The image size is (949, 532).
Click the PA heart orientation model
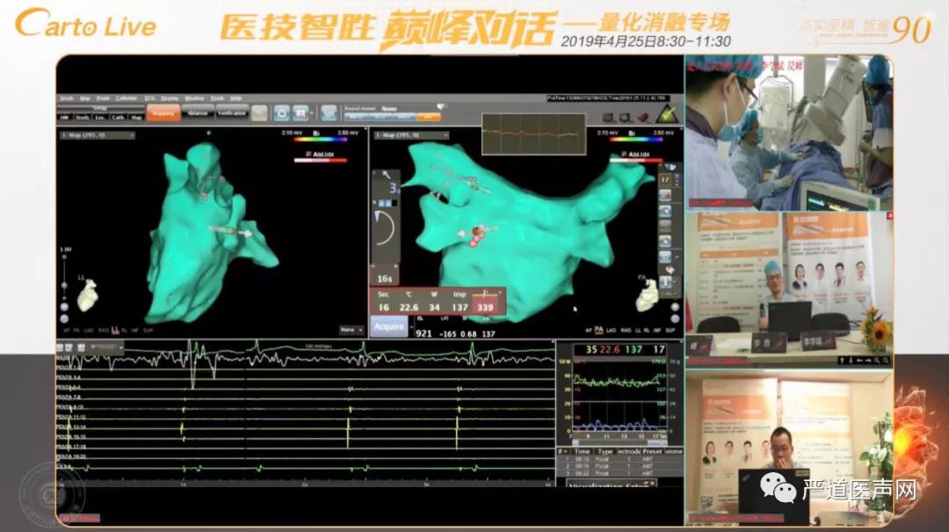tap(648, 298)
